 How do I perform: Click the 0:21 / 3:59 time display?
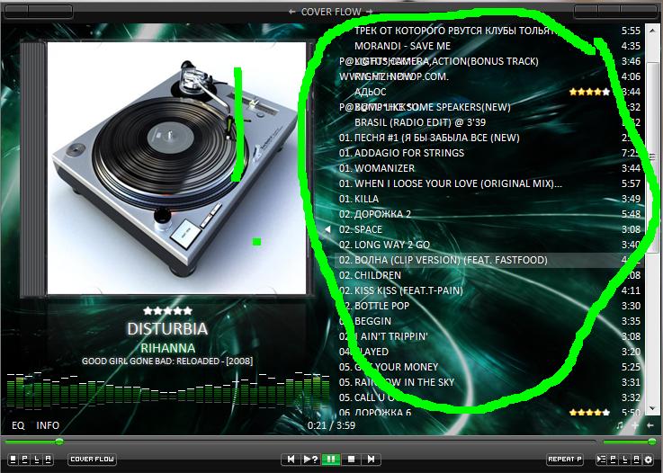pos(331,425)
